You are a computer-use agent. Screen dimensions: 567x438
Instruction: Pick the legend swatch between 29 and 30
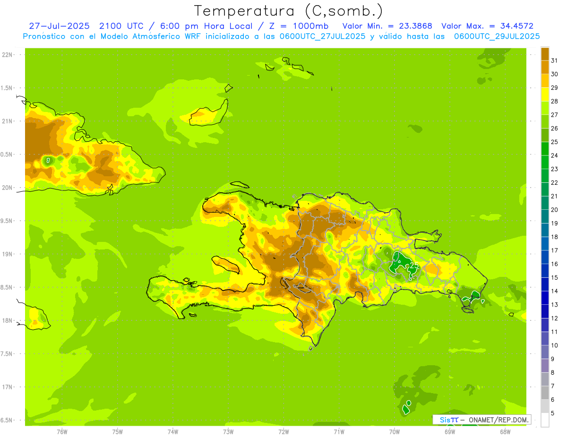(x=545, y=81)
